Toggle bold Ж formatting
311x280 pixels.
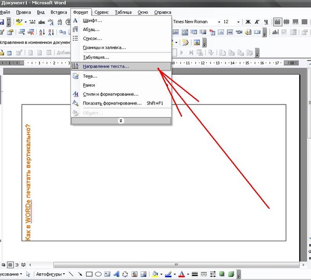248,22
